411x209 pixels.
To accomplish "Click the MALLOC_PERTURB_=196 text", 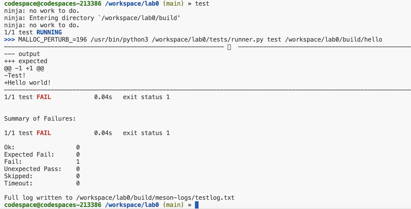I will (52, 40).
